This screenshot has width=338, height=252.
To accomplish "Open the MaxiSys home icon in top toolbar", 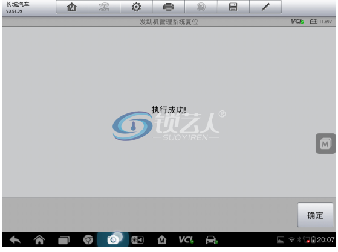I will click(72, 7).
